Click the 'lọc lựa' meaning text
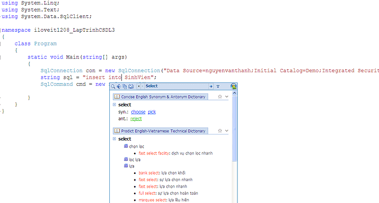The height and width of the screenshot is (203, 379). coord(135,160)
